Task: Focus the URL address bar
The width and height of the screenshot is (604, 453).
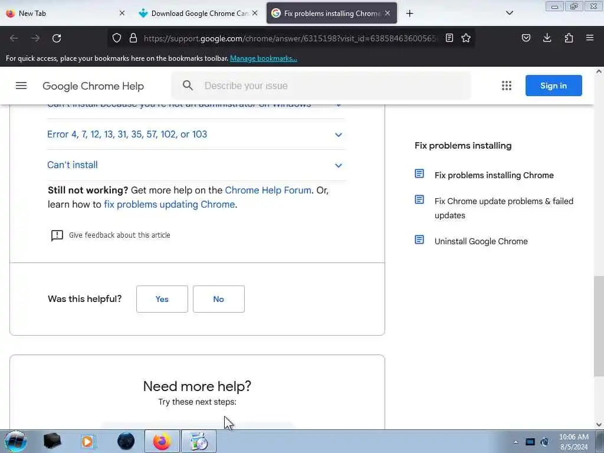Action: 291,38
